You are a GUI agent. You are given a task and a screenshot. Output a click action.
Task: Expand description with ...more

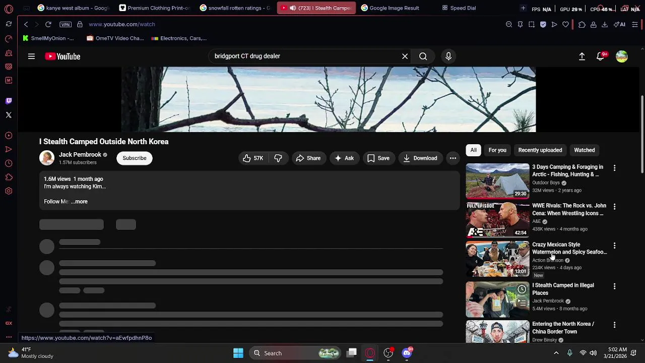point(79,202)
